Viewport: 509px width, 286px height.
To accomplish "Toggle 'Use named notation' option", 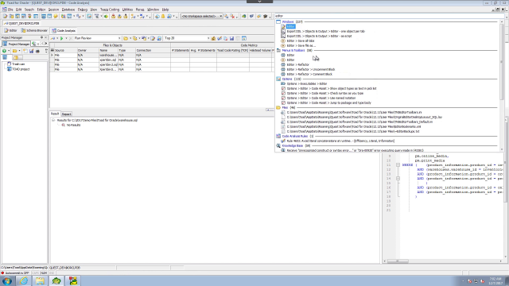I will click(x=283, y=98).
